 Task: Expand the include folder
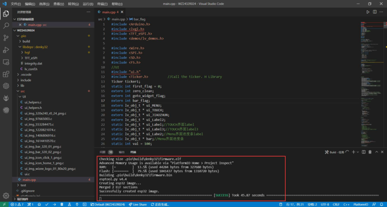[18, 80]
